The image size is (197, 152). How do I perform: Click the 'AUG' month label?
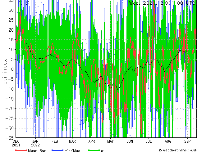pyautogui.click(x=168, y=141)
